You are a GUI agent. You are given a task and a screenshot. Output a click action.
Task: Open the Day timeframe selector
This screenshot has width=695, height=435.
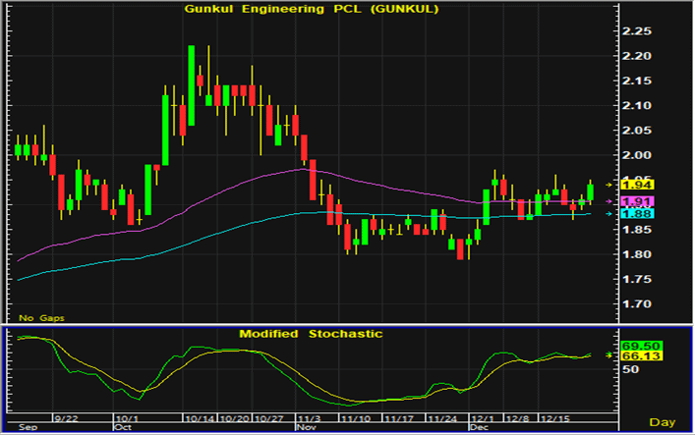tap(664, 422)
